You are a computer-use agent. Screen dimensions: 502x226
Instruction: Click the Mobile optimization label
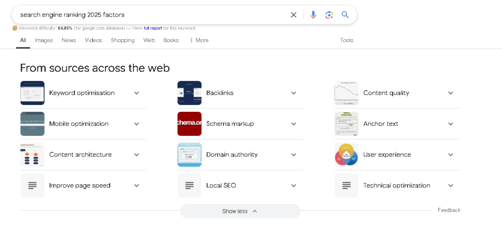coord(79,124)
